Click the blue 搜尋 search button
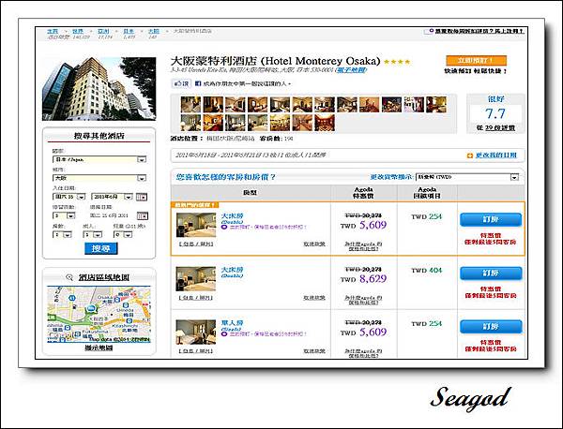This screenshot has width=563, height=429. pyautogui.click(x=101, y=248)
